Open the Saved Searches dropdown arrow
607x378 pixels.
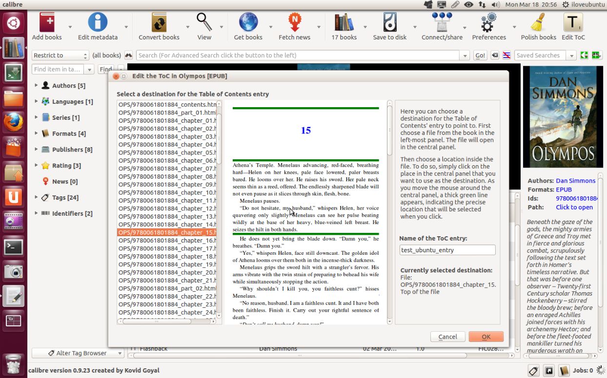(x=571, y=56)
